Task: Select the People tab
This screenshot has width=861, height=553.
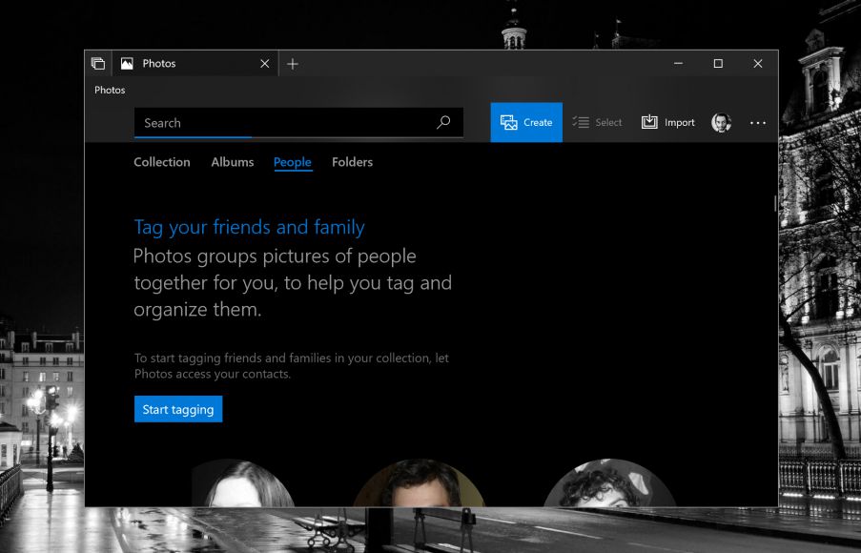Action: point(293,162)
